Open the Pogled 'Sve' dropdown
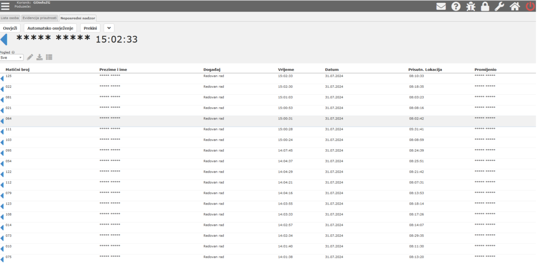The height and width of the screenshot is (265, 541). pos(12,58)
